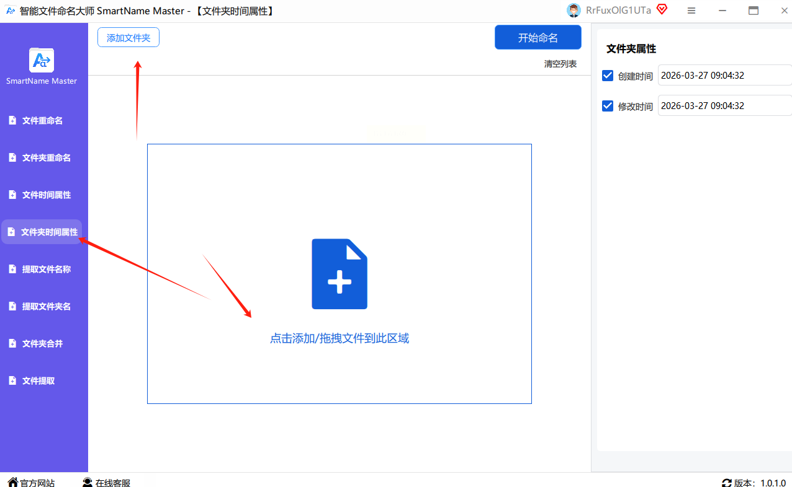Open the 文件提取 section
The image size is (792, 487).
click(x=42, y=381)
